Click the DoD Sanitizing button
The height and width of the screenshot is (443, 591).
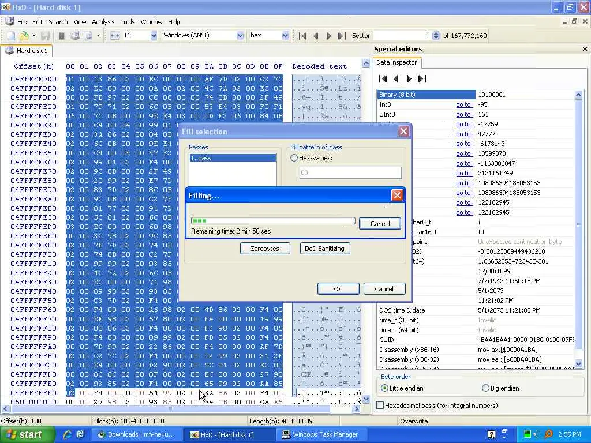(x=324, y=249)
